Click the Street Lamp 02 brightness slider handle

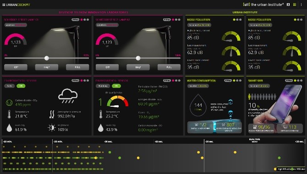click(x=138, y=58)
